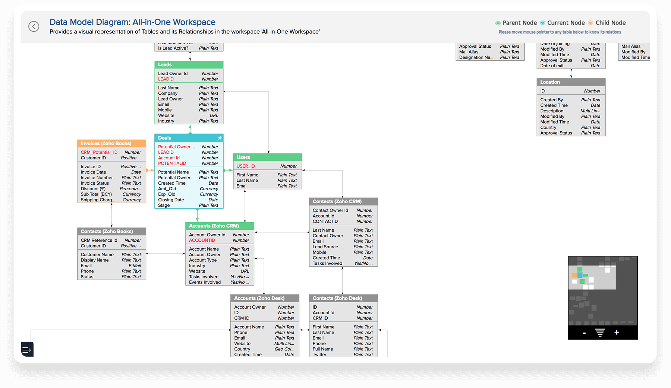Click the blue Current Node legend dot
The width and height of the screenshot is (671, 388).
click(x=542, y=23)
